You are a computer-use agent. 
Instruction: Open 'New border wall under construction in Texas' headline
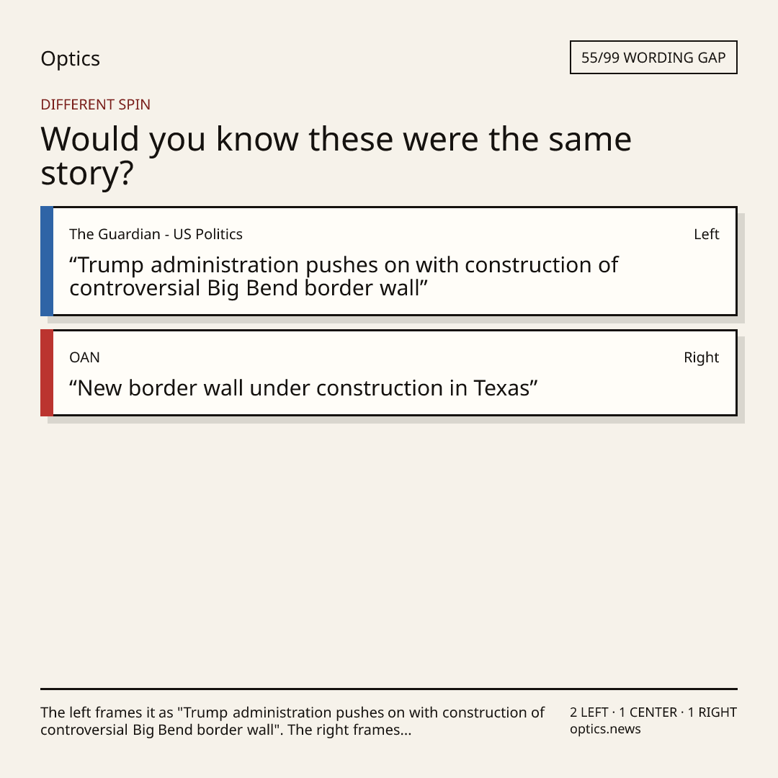tap(303, 388)
